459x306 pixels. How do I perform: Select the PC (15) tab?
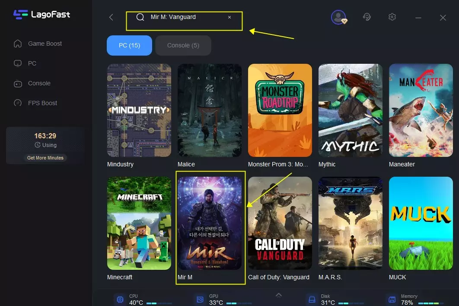coord(129,46)
